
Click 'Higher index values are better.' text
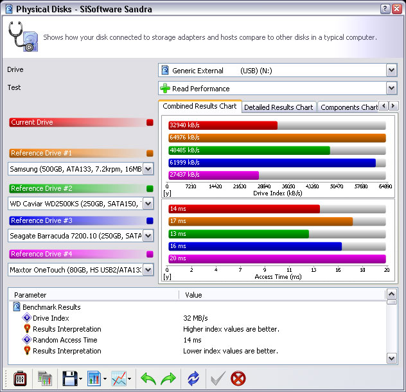pyautogui.click(x=231, y=329)
